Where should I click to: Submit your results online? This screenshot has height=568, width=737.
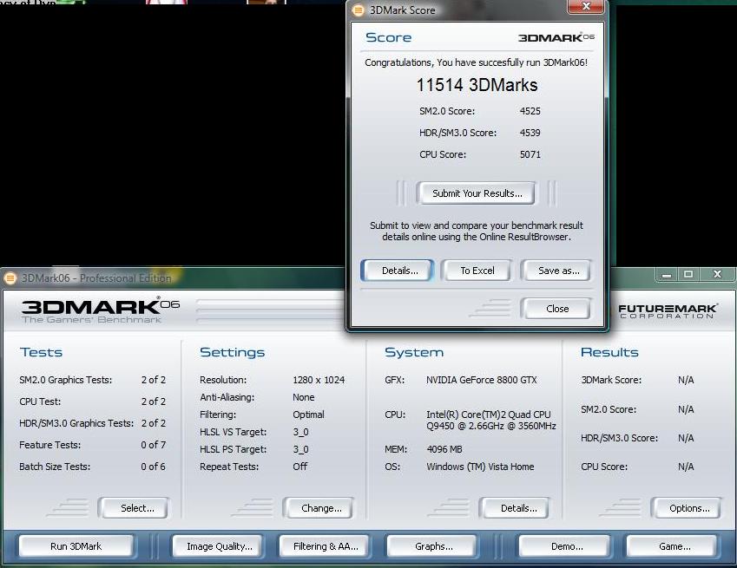[x=477, y=193]
